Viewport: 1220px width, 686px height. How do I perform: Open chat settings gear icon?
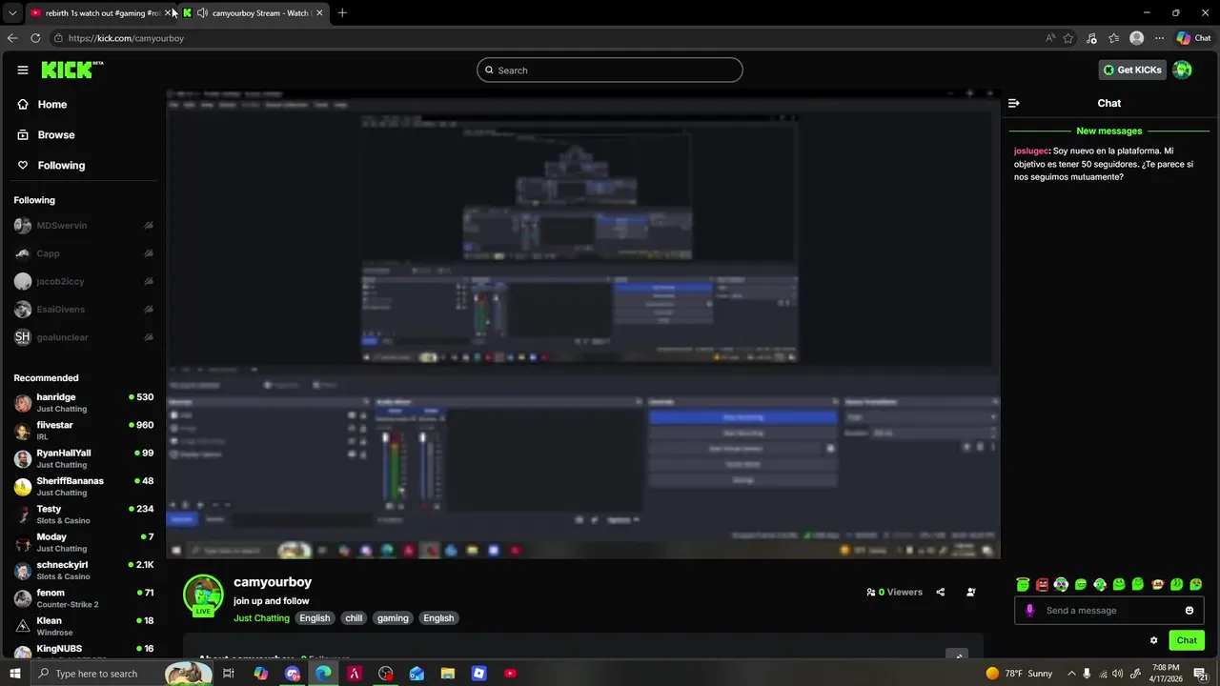coord(1153,640)
